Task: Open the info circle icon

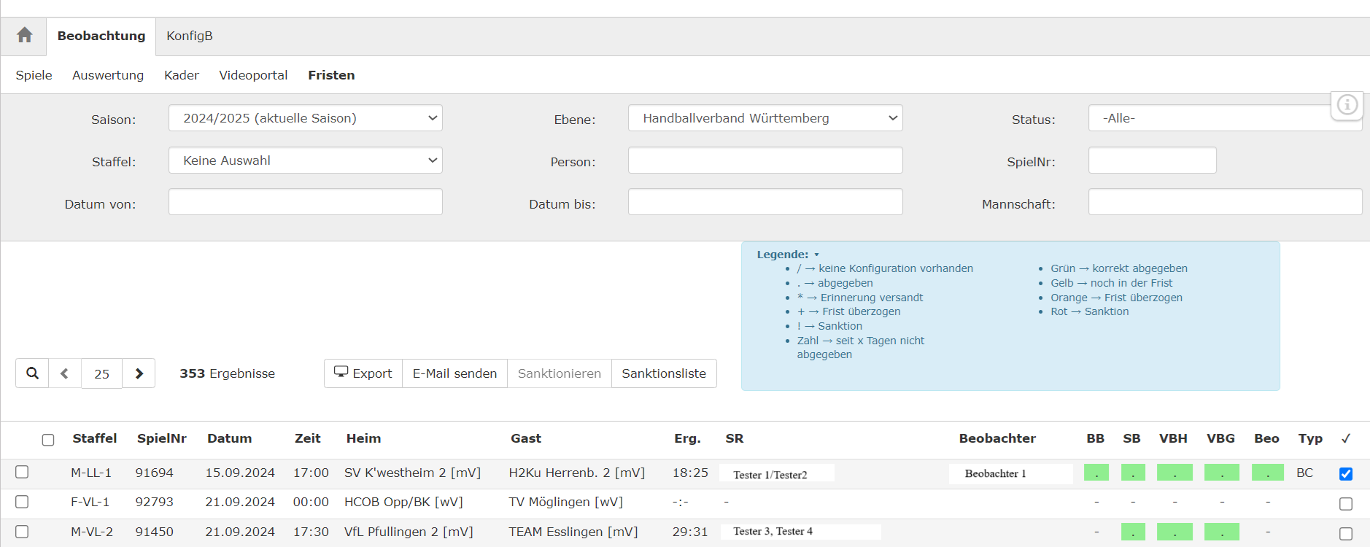Action: point(1347,105)
